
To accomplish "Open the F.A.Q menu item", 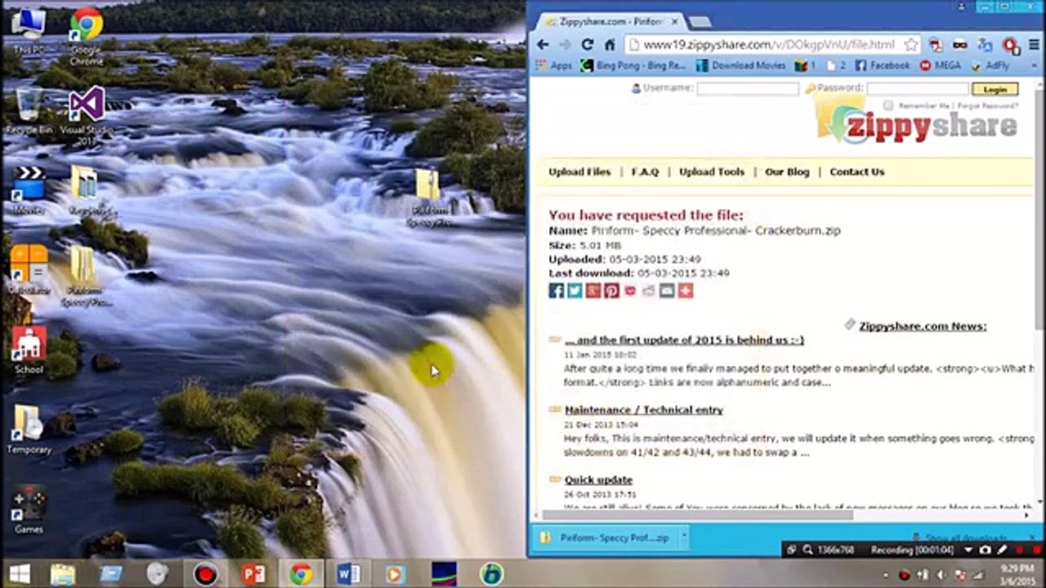I will pos(645,171).
